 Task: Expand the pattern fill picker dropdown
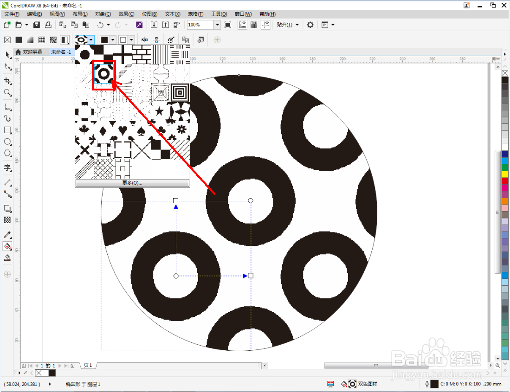(91, 39)
